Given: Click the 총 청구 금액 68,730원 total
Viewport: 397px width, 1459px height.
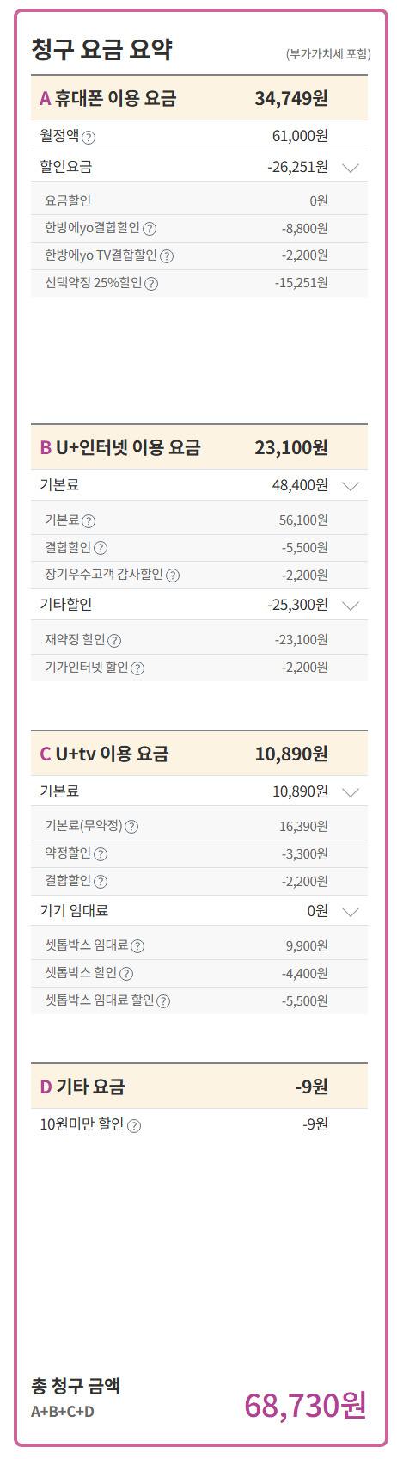Looking at the screenshot, I should (x=306, y=1405).
